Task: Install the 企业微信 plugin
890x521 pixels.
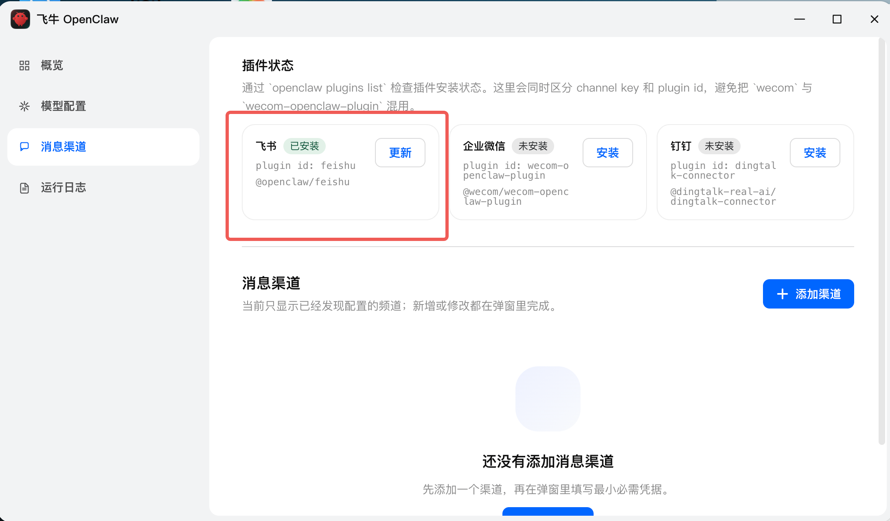Action: pyautogui.click(x=607, y=153)
